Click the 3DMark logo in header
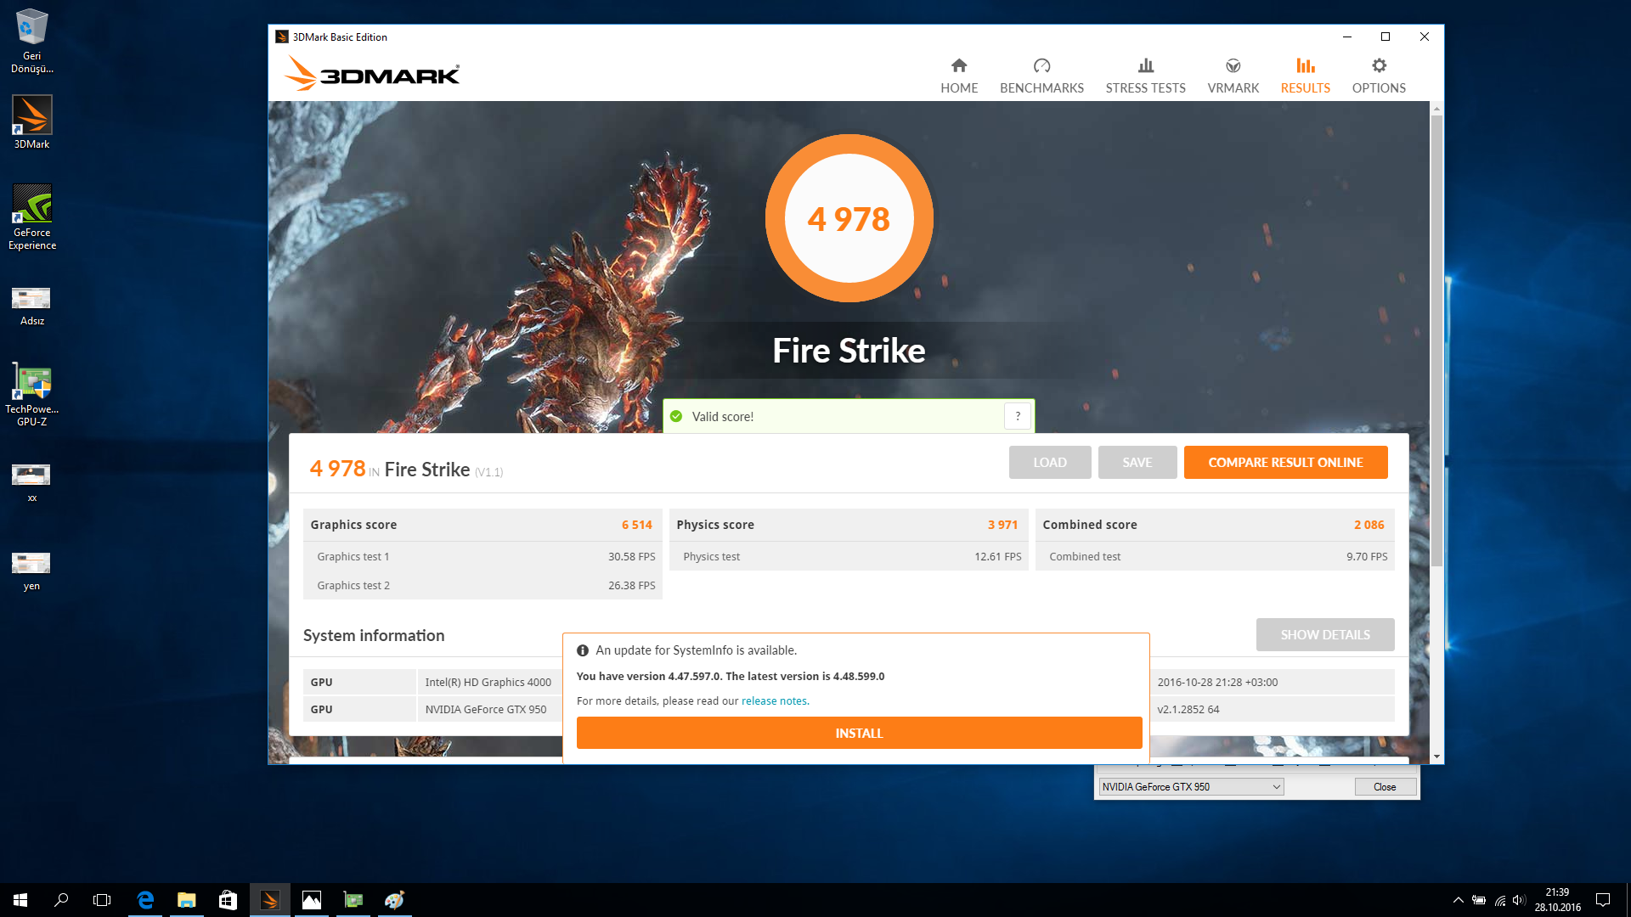The height and width of the screenshot is (917, 1631). 372,74
